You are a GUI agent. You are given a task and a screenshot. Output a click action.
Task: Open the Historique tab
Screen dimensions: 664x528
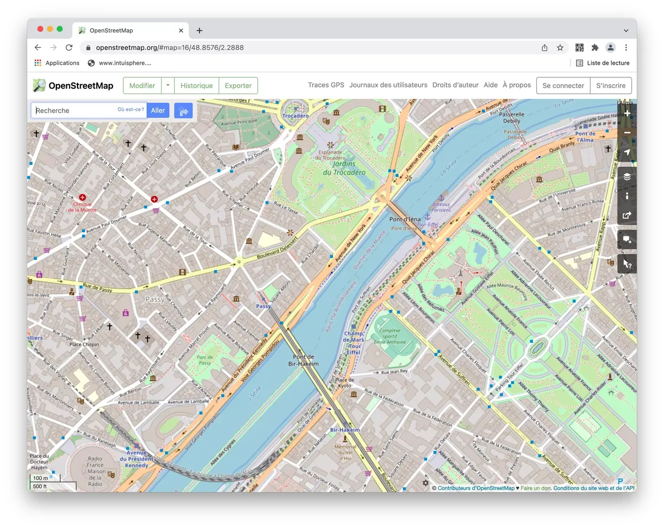(x=196, y=86)
